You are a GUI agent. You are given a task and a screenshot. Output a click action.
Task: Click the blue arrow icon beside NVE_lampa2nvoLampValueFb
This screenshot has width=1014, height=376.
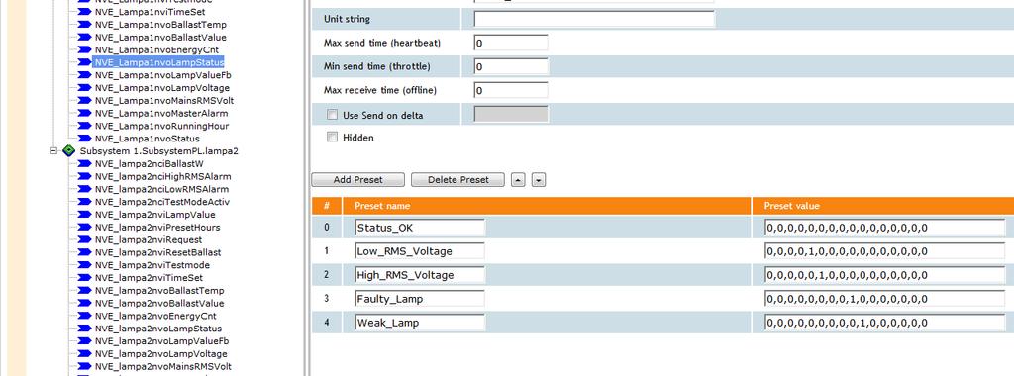click(84, 341)
